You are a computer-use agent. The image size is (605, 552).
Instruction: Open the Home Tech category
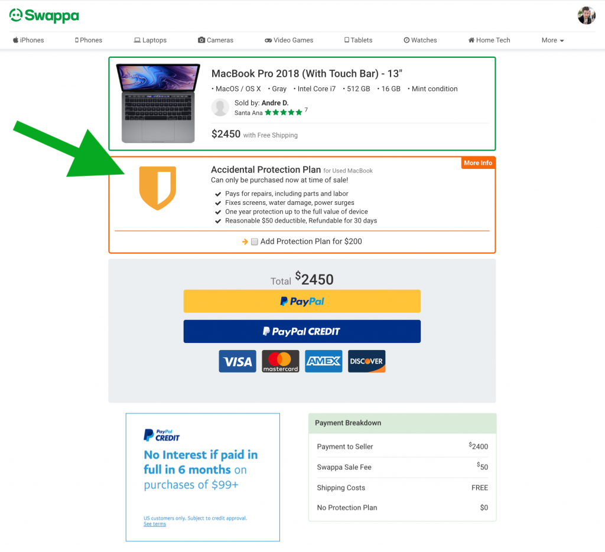(x=489, y=40)
